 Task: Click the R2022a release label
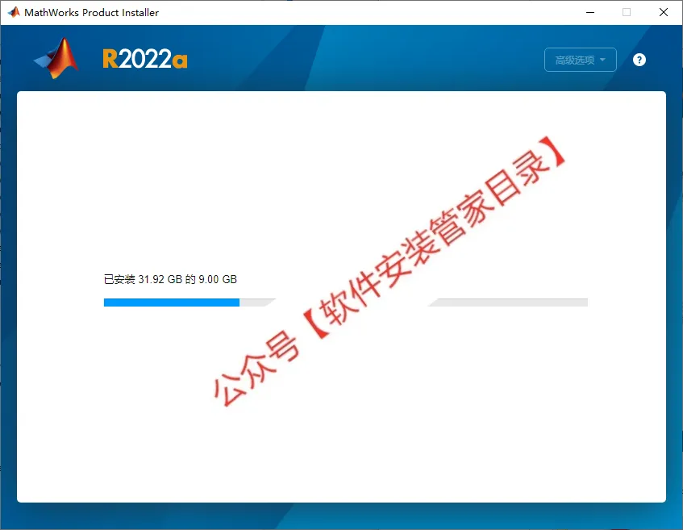144,59
